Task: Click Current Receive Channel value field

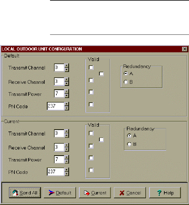Action: coord(59,147)
